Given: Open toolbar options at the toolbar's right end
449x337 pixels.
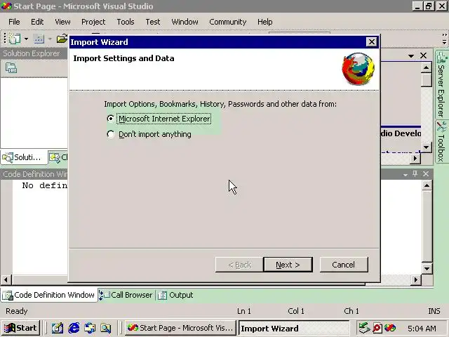Looking at the screenshot, I should (x=444, y=39).
